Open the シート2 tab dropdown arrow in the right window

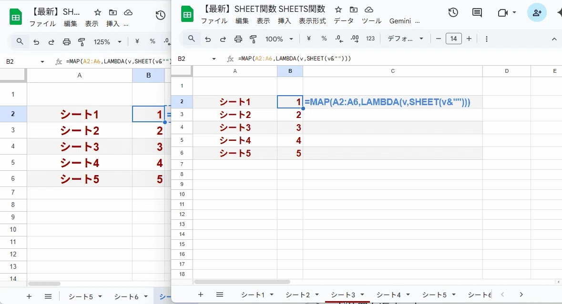coord(317,294)
